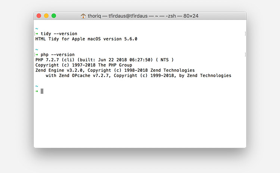This screenshot has height=173, width=280.
Task: Click the green arrow of the empty prompt
Action: tap(37, 91)
